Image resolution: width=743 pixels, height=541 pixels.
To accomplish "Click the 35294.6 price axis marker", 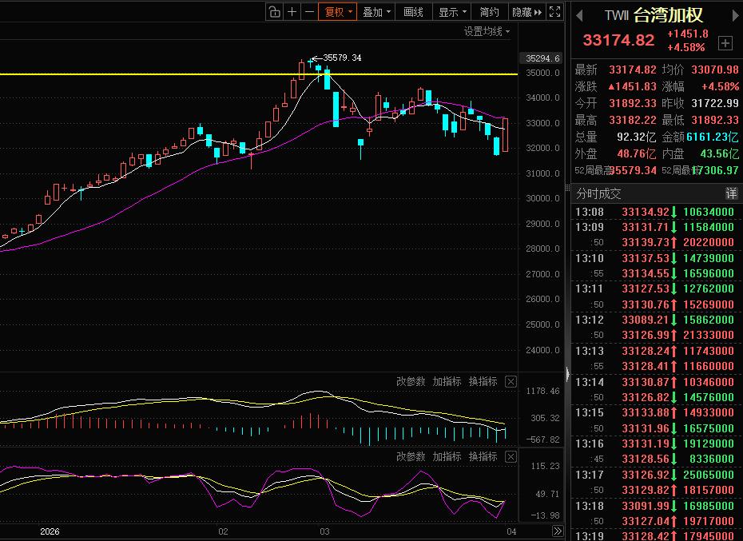I will point(542,58).
